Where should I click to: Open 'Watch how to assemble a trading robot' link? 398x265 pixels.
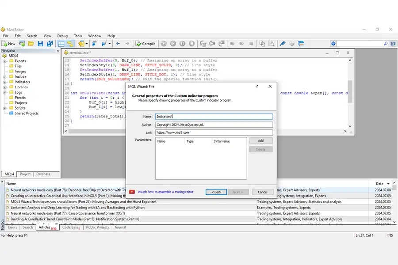165,192
